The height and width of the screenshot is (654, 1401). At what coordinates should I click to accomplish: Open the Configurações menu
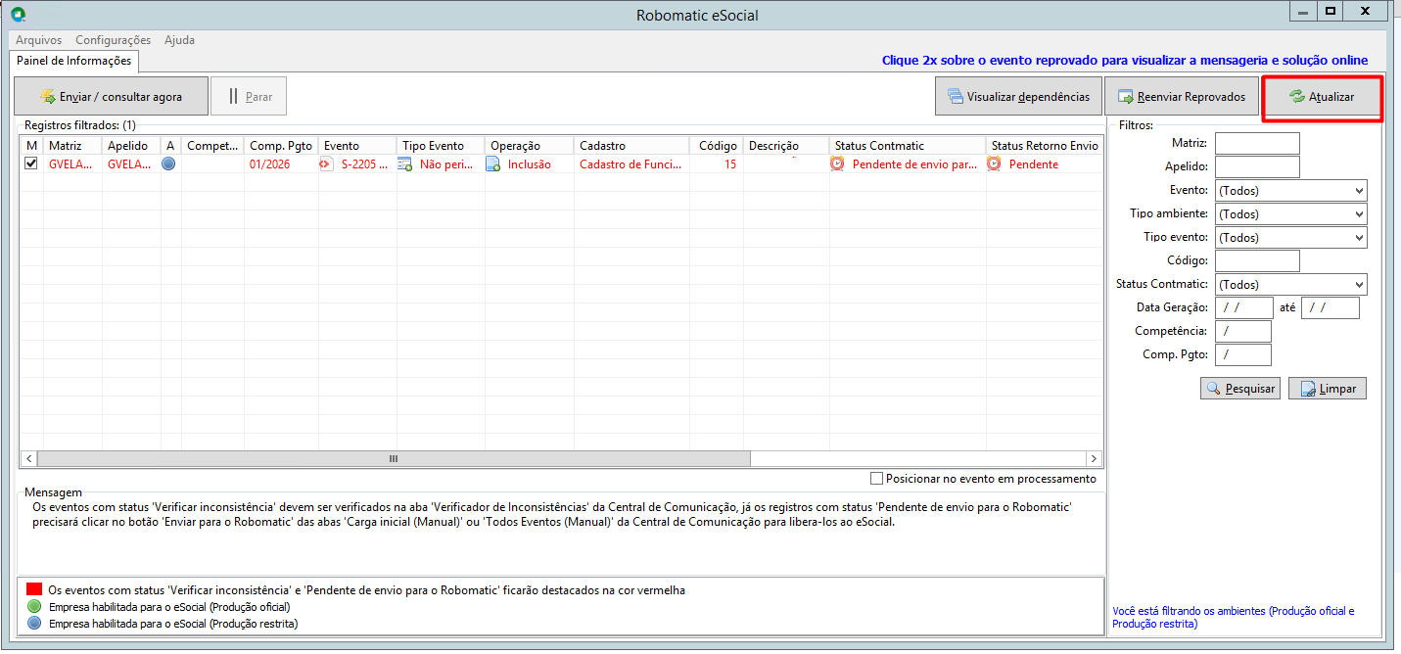[114, 40]
